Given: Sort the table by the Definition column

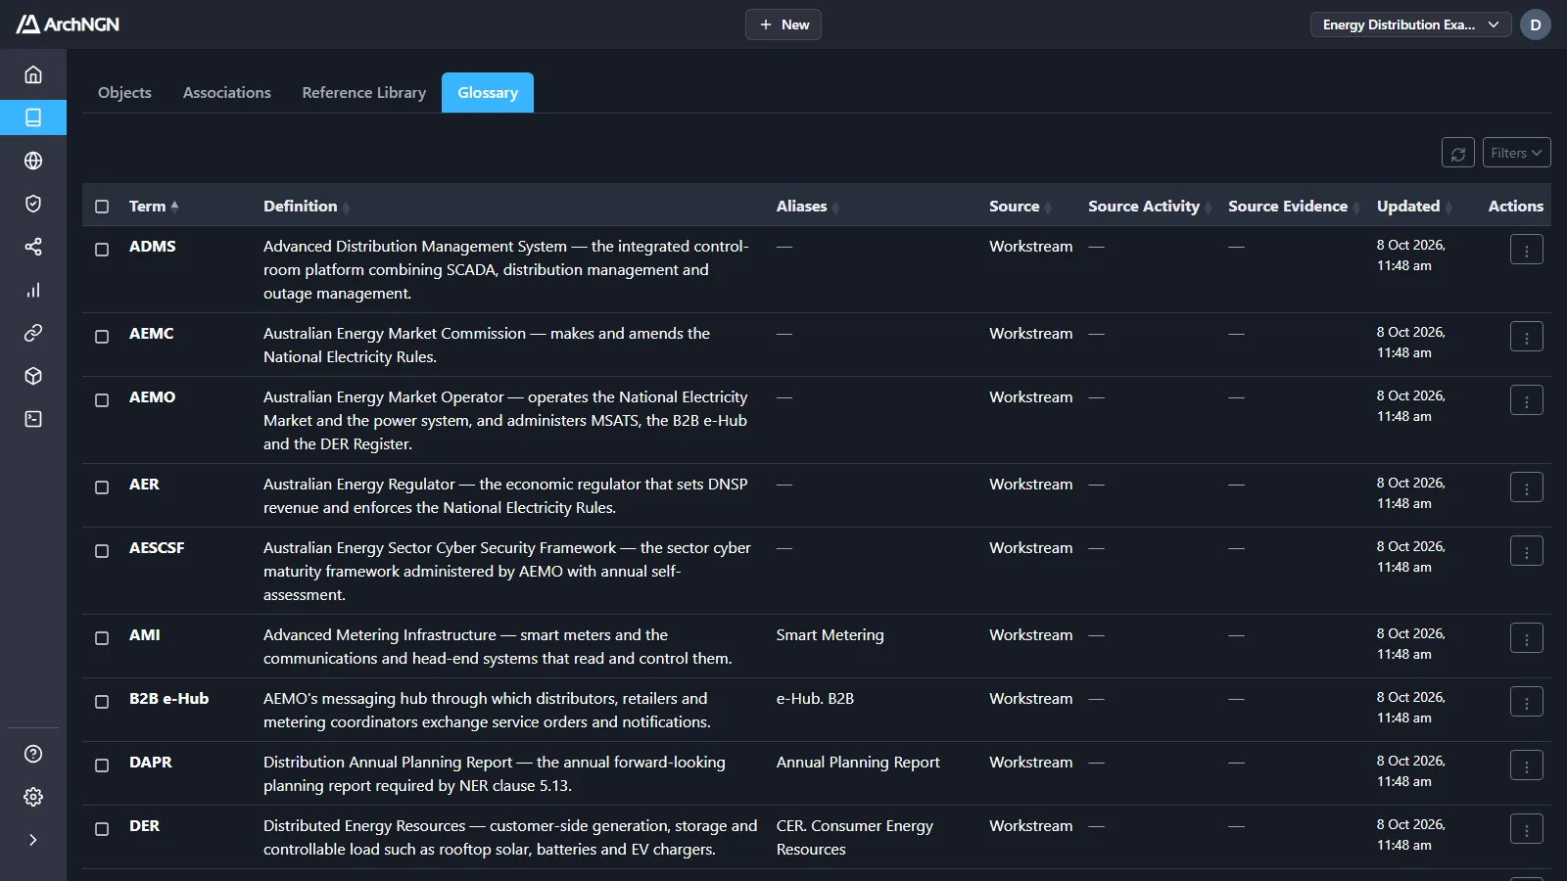Looking at the screenshot, I should click(x=306, y=207).
